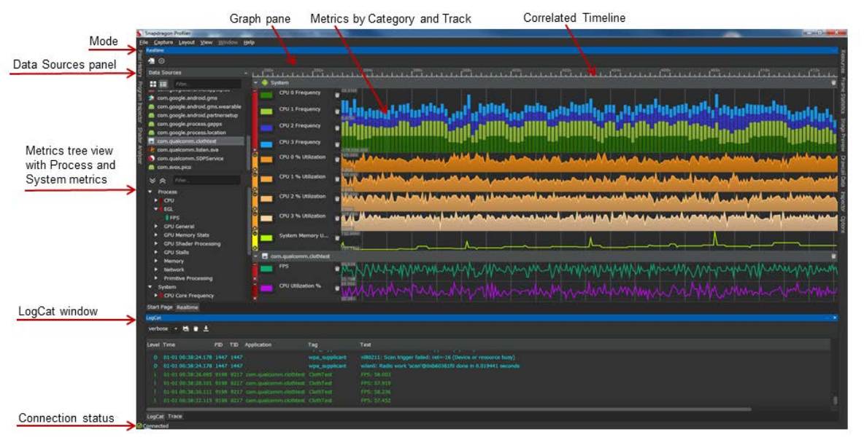
Task: Expand the CPU node under Process
Action: tap(156, 201)
